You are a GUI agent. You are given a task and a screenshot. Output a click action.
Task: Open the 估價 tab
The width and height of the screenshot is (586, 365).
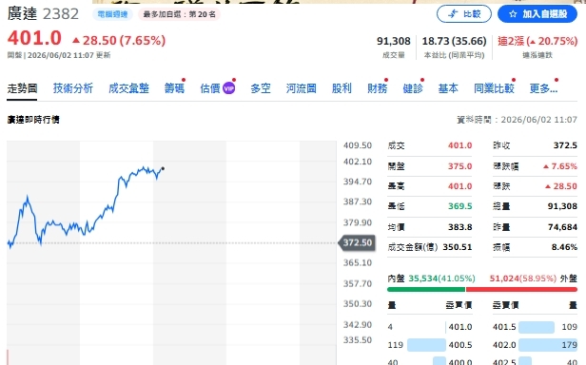point(210,88)
